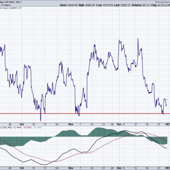Viewport: 170px width, 170px height.
Task: Click the green histogram value -0.902
Action: click(x=37, y=128)
